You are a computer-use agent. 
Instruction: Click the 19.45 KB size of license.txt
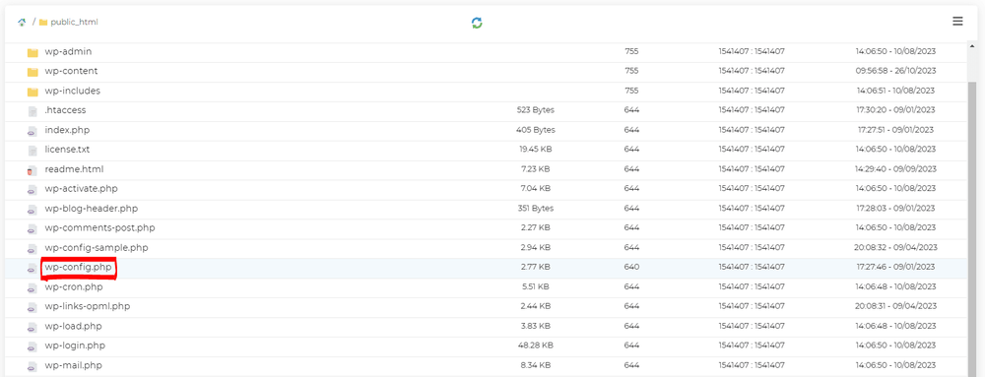pos(535,150)
